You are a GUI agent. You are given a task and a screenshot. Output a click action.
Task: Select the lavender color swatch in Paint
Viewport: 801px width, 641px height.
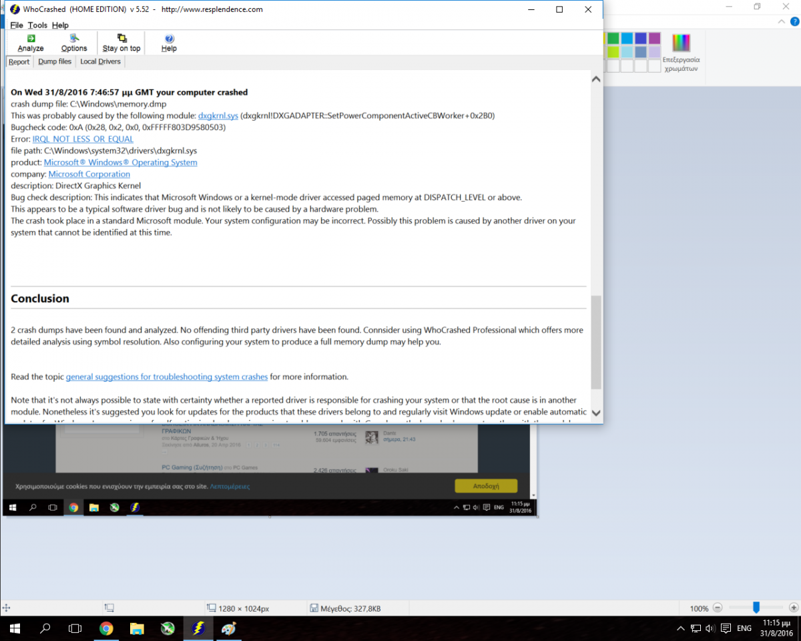coord(655,52)
